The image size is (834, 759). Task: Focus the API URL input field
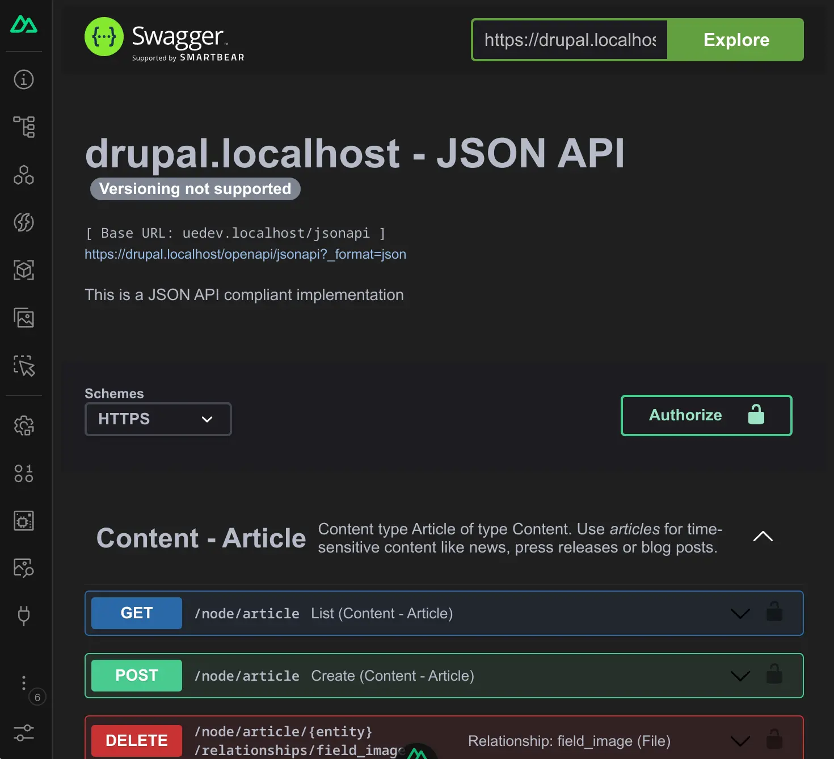(570, 40)
